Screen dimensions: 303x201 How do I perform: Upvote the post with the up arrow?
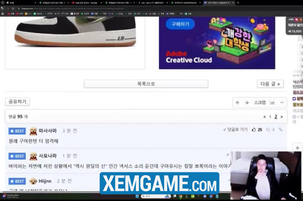[x=237, y=103]
